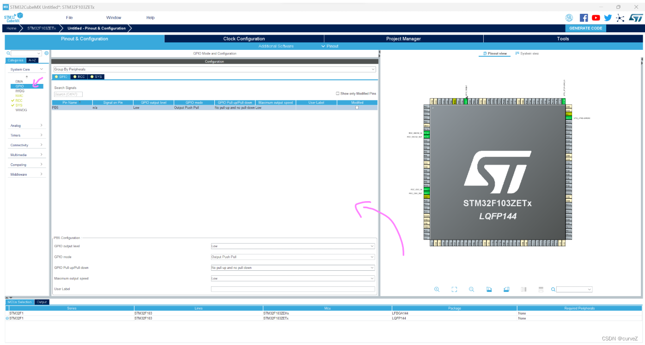The width and height of the screenshot is (645, 345).
Task: Click the rotate-left chip view icon
Action: (489, 289)
